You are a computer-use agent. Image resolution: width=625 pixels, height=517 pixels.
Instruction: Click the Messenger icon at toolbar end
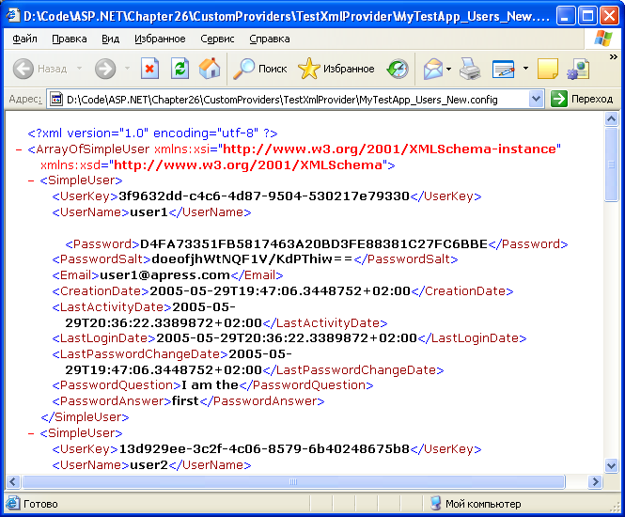[578, 69]
